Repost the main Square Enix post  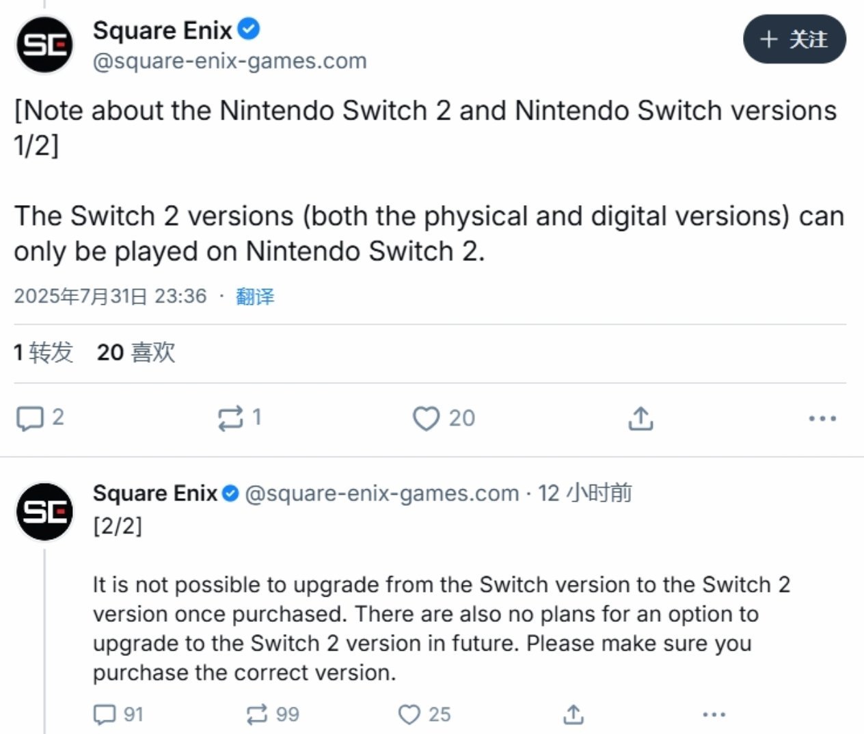pos(230,418)
